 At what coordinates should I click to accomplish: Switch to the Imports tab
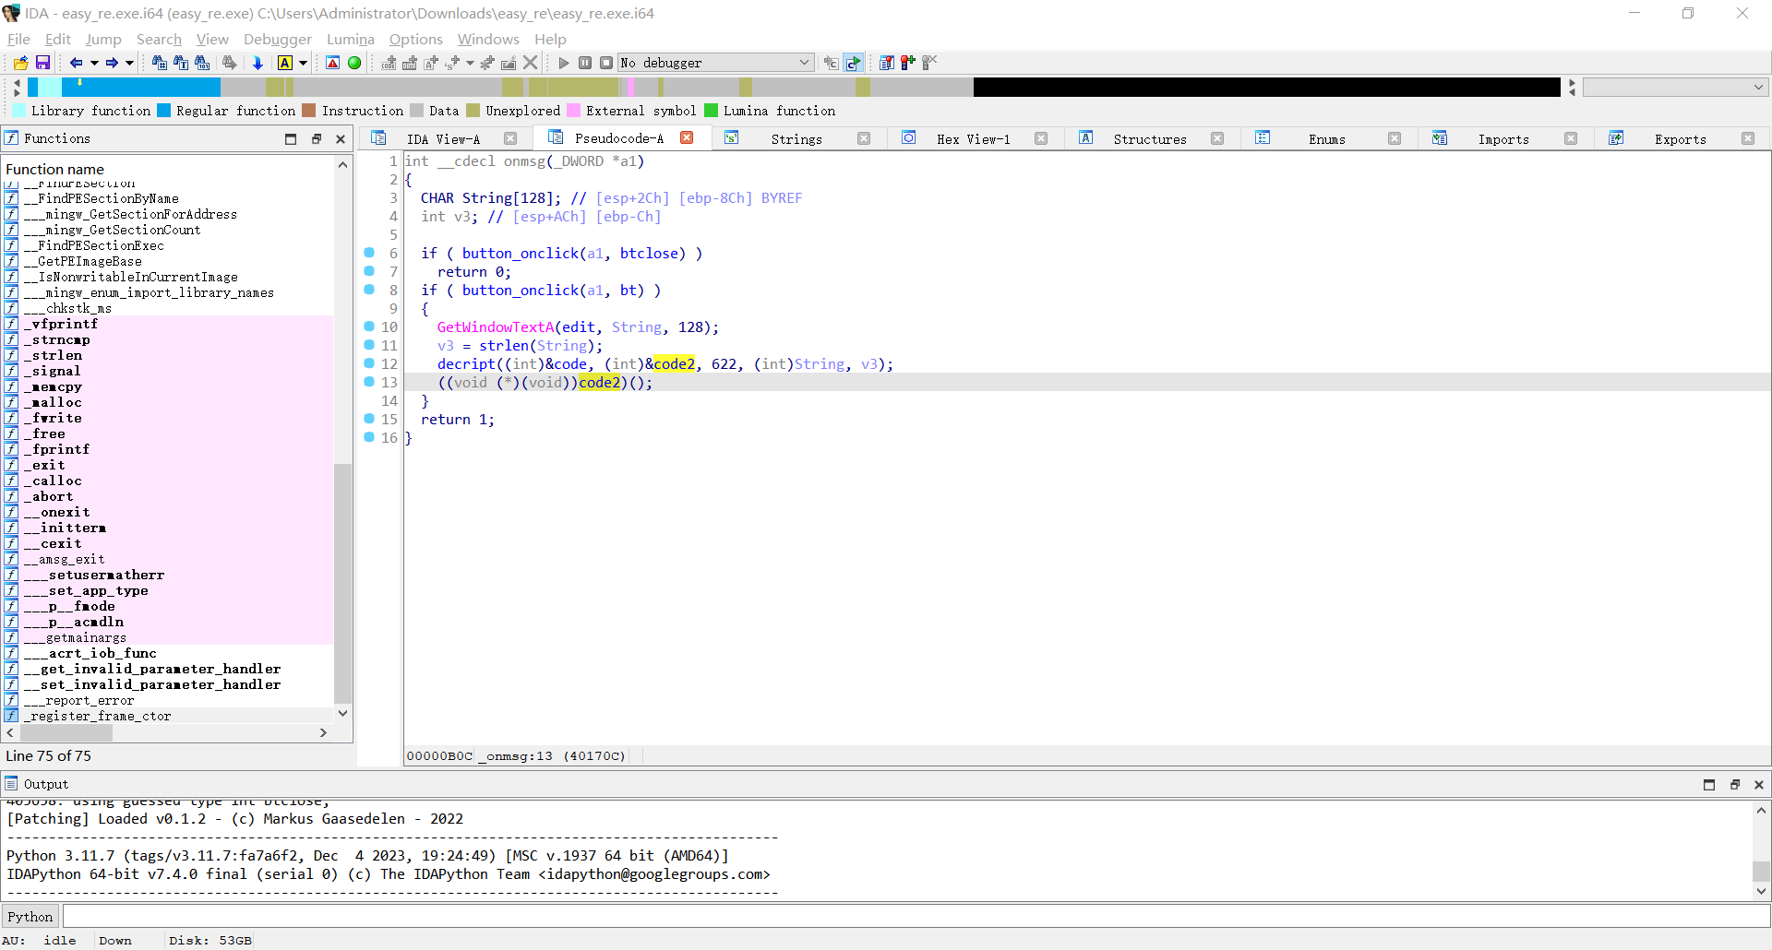[1503, 139]
